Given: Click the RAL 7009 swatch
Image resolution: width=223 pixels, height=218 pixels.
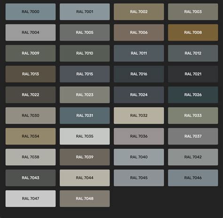Looking at the screenshot, I should [31, 53].
